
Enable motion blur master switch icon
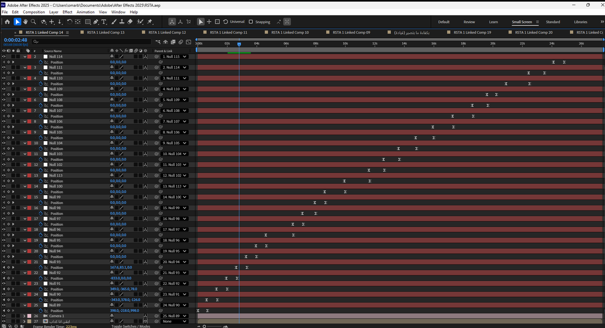point(180,42)
